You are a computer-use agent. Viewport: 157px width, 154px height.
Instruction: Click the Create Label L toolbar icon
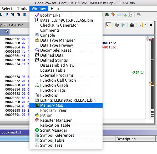1,15
